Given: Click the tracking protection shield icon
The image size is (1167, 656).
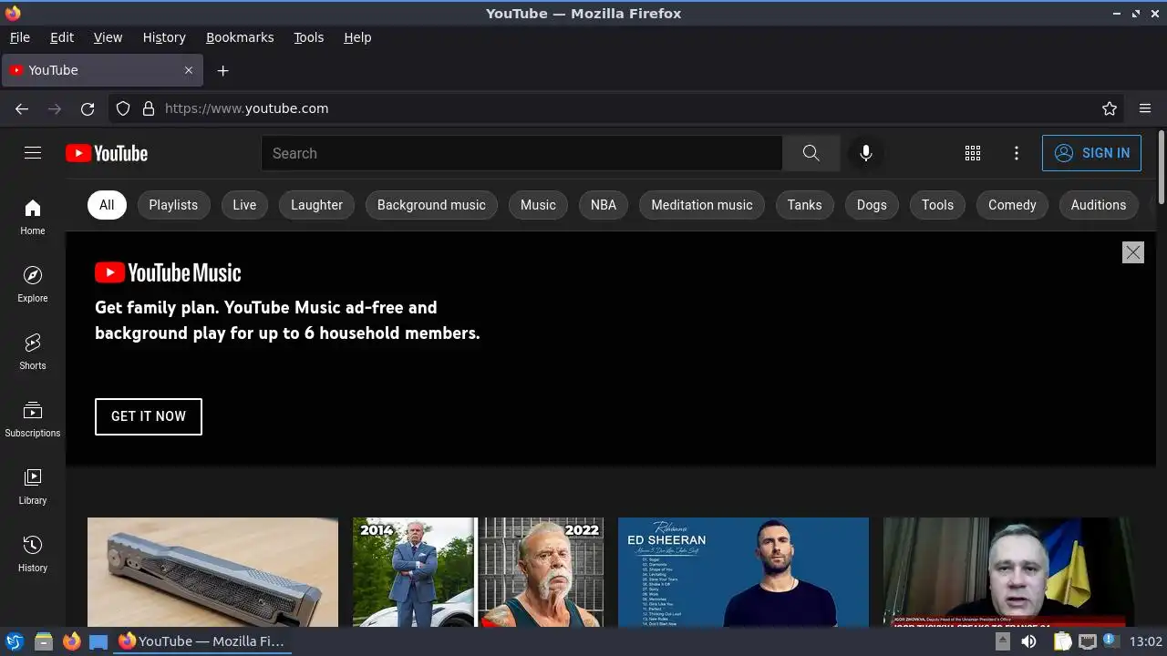Looking at the screenshot, I should (x=123, y=108).
